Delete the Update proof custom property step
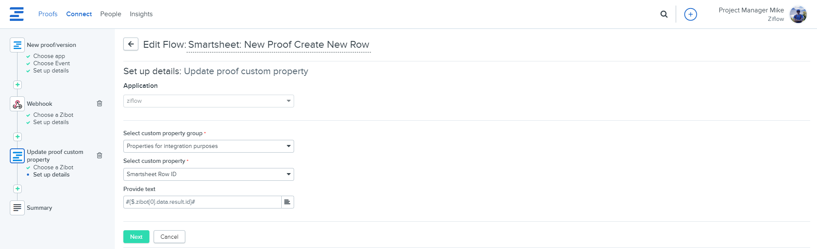 [99, 156]
